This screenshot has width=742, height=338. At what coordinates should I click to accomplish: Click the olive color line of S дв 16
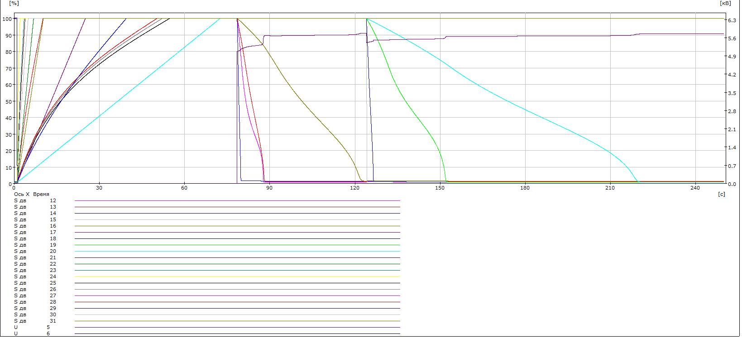(237, 226)
